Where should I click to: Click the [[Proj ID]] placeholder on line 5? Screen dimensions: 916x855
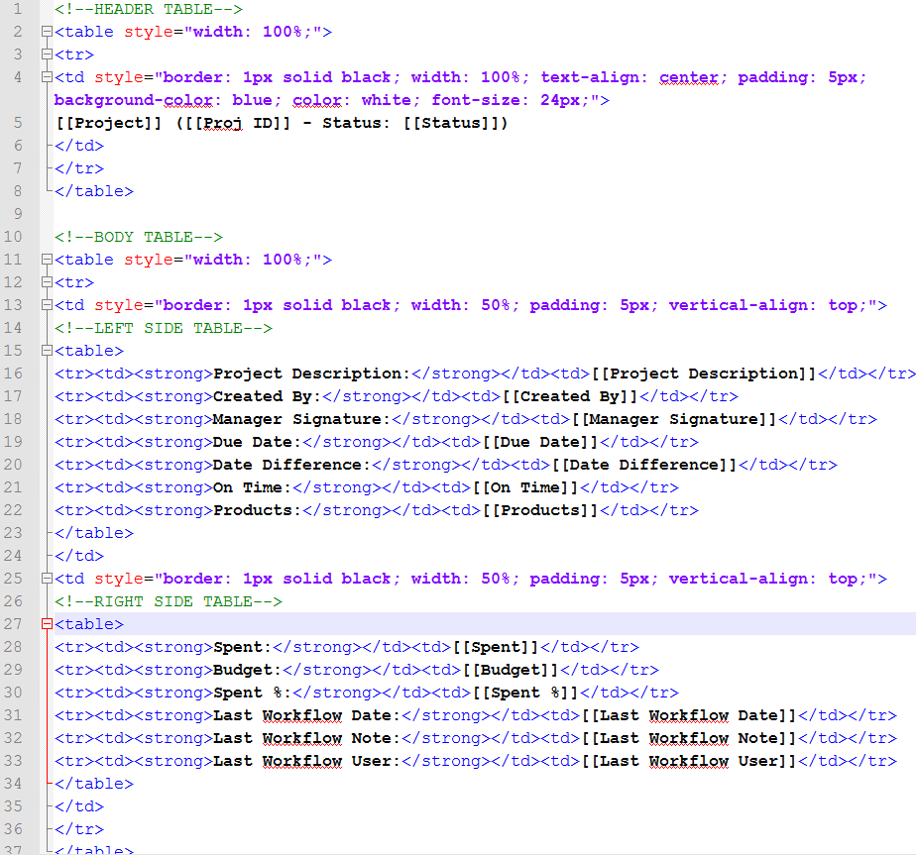click(x=237, y=123)
